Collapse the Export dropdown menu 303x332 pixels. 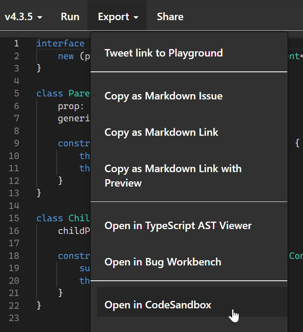(x=118, y=17)
